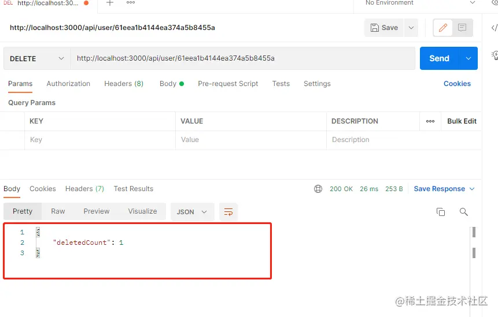Viewport: 498px width, 317px height.
Task: Expand the Send button arrow
Action: 469,58
